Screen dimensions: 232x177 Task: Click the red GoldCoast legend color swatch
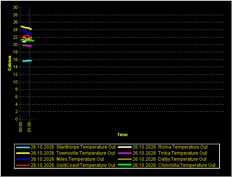[x=23, y=165]
